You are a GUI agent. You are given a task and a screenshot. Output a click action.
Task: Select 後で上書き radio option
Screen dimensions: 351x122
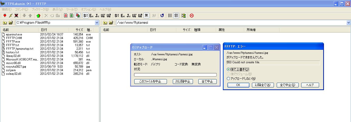[238, 69]
